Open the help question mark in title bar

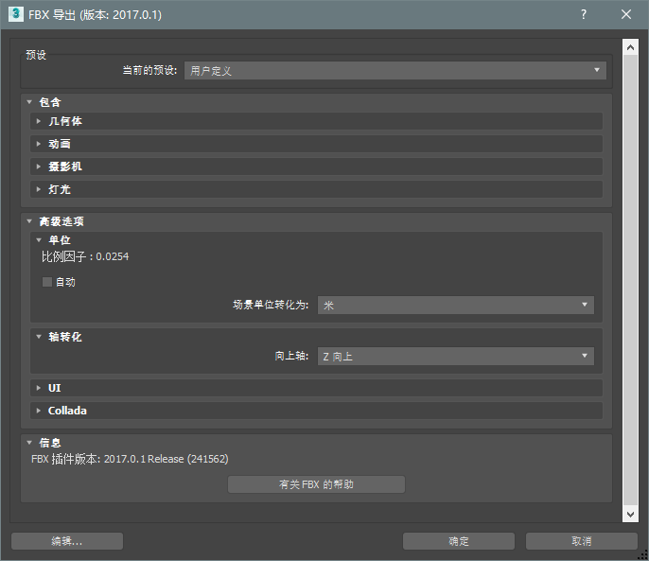[x=583, y=14]
